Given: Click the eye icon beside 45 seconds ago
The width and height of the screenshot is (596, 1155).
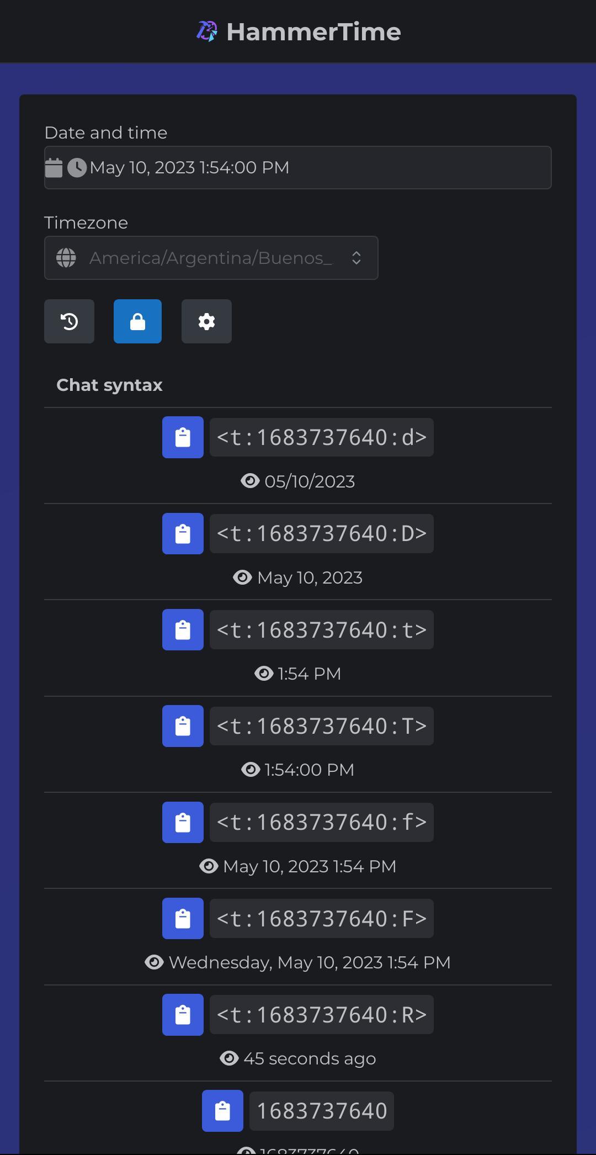Looking at the screenshot, I should [x=229, y=1058].
